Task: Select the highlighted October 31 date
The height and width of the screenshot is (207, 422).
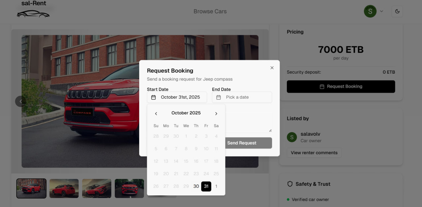Action: point(206,186)
